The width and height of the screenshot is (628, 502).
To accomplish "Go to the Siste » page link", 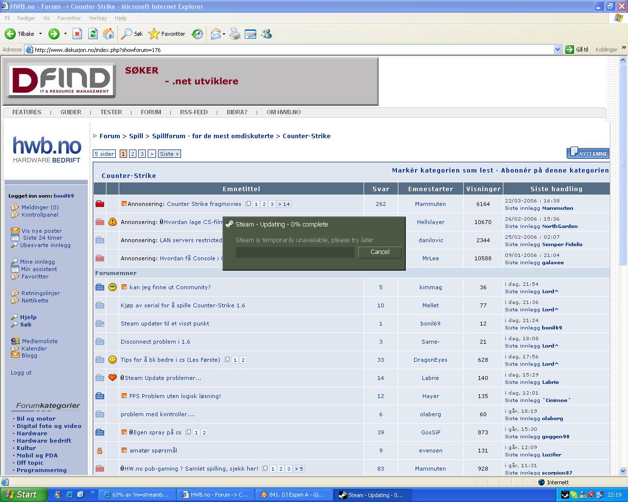I will click(x=169, y=154).
